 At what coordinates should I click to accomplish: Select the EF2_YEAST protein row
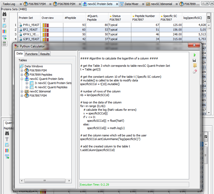[x=31, y=30]
